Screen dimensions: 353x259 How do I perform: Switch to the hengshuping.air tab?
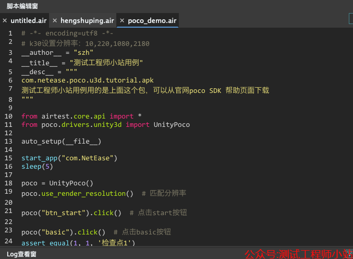click(x=87, y=20)
